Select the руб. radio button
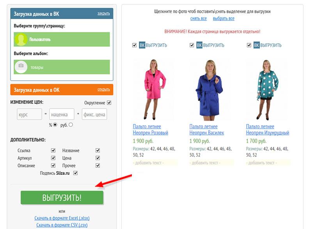This screenshot has height=229, width=309. (x=71, y=125)
